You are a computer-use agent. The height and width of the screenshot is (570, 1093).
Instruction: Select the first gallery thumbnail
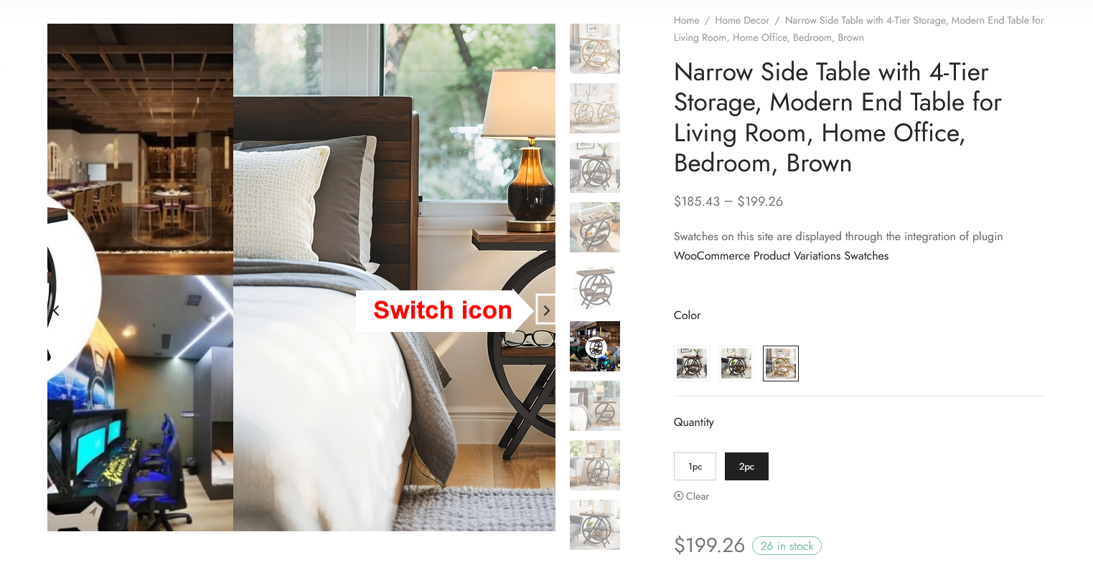(x=595, y=49)
